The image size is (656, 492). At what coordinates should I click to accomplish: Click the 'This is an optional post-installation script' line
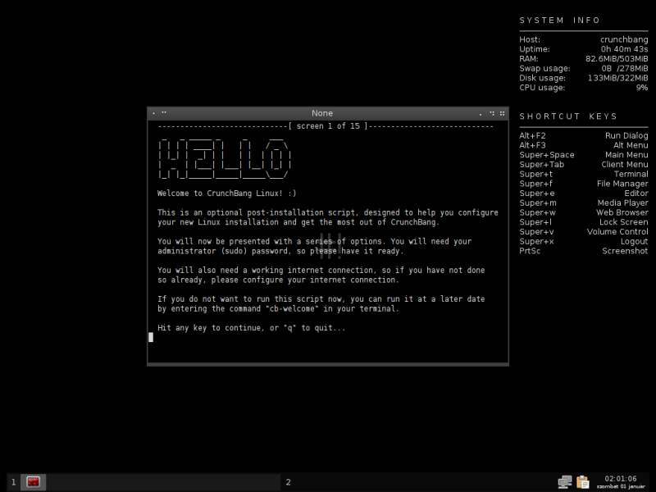click(327, 212)
